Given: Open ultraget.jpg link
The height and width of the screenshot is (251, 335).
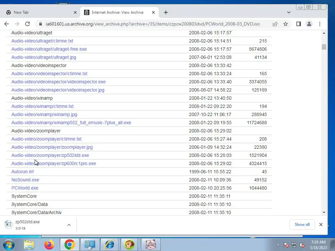Looking at the screenshot, I should pos(44,57).
